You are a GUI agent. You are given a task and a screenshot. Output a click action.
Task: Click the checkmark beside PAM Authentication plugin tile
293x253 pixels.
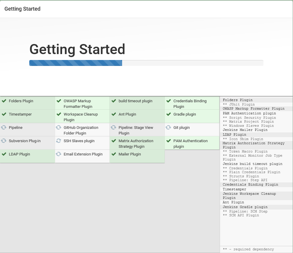pyautogui.click(x=169, y=141)
